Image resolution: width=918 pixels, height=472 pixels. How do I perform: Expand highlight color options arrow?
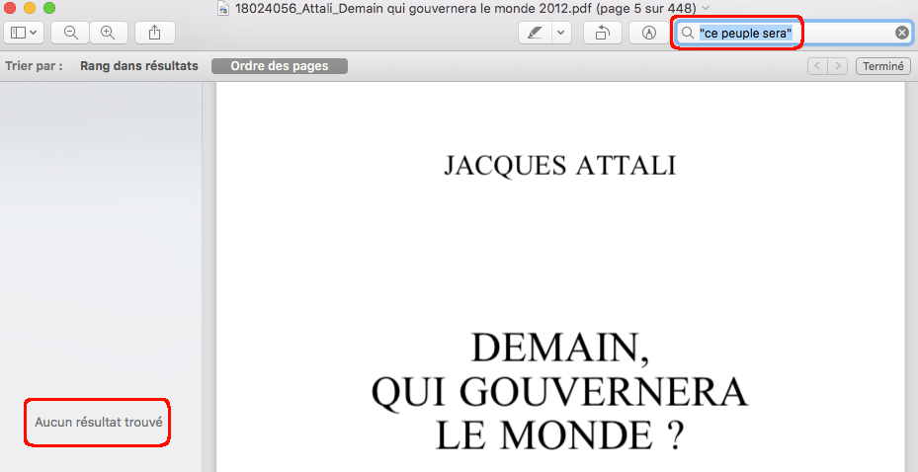(561, 33)
